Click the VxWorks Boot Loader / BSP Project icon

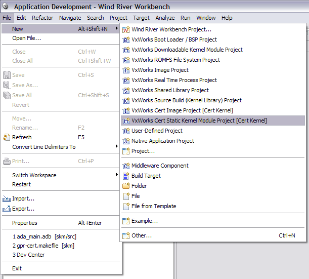126,39
